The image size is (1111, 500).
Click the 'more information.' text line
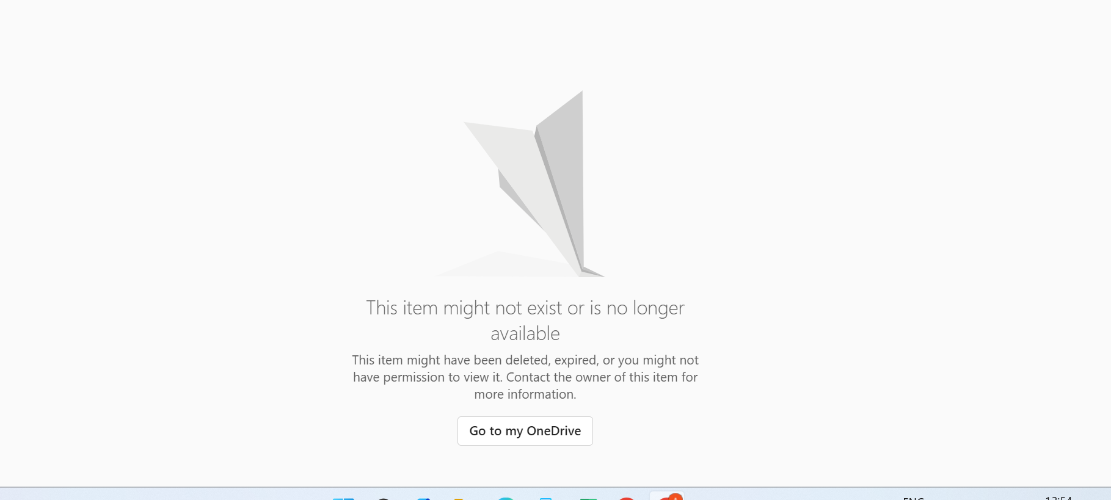point(525,394)
